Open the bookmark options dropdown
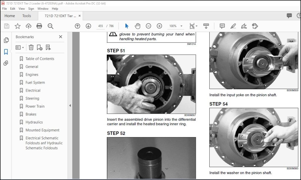This screenshot has width=301, height=180. coord(20,47)
